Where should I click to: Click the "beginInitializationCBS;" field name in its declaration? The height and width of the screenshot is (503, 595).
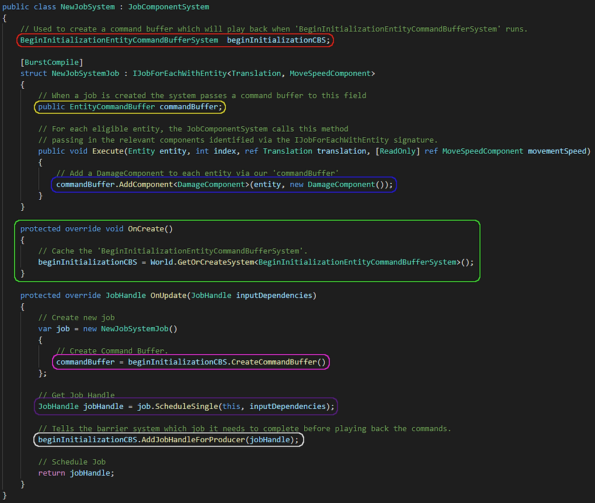(279, 40)
